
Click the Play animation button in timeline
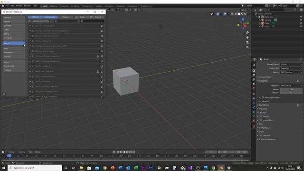[127, 152]
